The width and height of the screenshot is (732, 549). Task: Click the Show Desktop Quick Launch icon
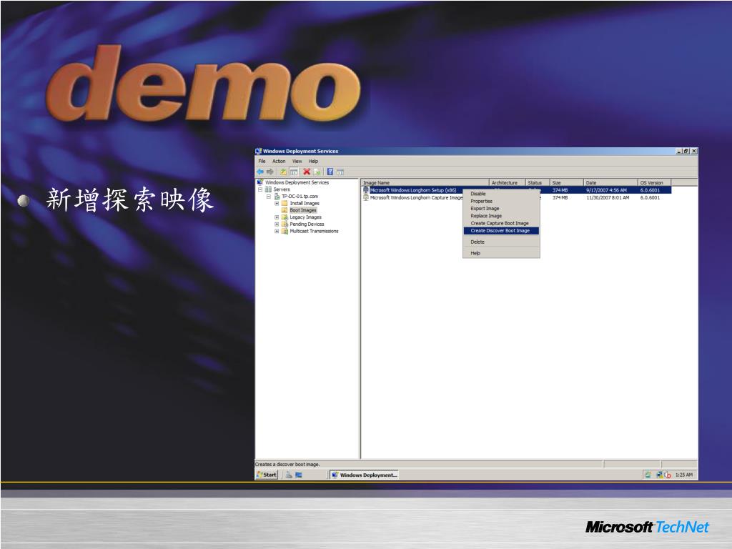299,475
